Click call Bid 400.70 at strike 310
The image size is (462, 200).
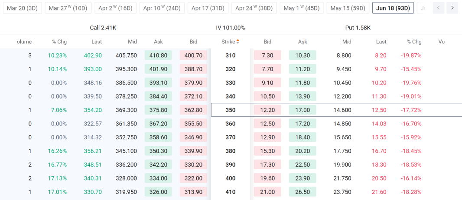point(193,56)
